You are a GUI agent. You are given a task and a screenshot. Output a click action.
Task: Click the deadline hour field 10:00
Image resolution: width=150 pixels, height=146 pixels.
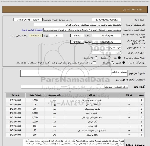tap(77, 36)
